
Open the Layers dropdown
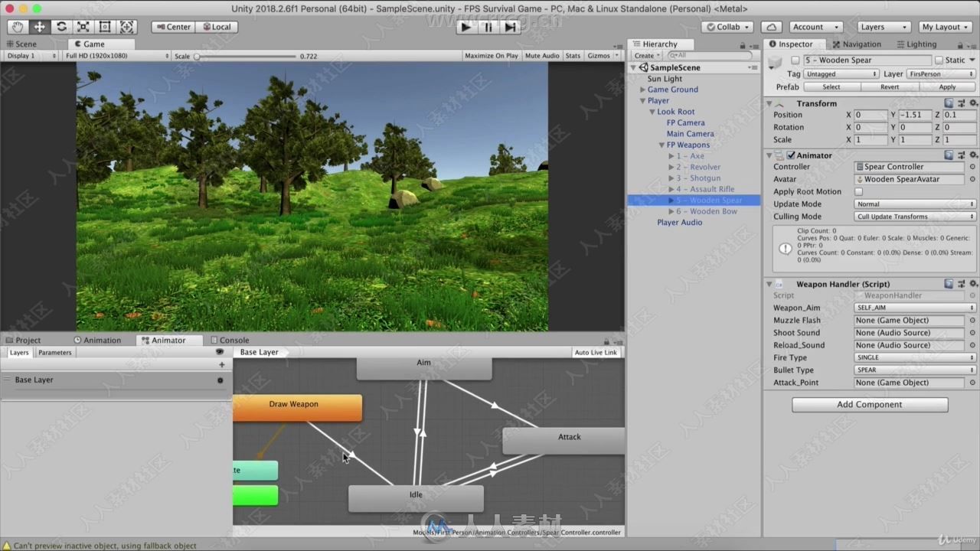pyautogui.click(x=883, y=27)
